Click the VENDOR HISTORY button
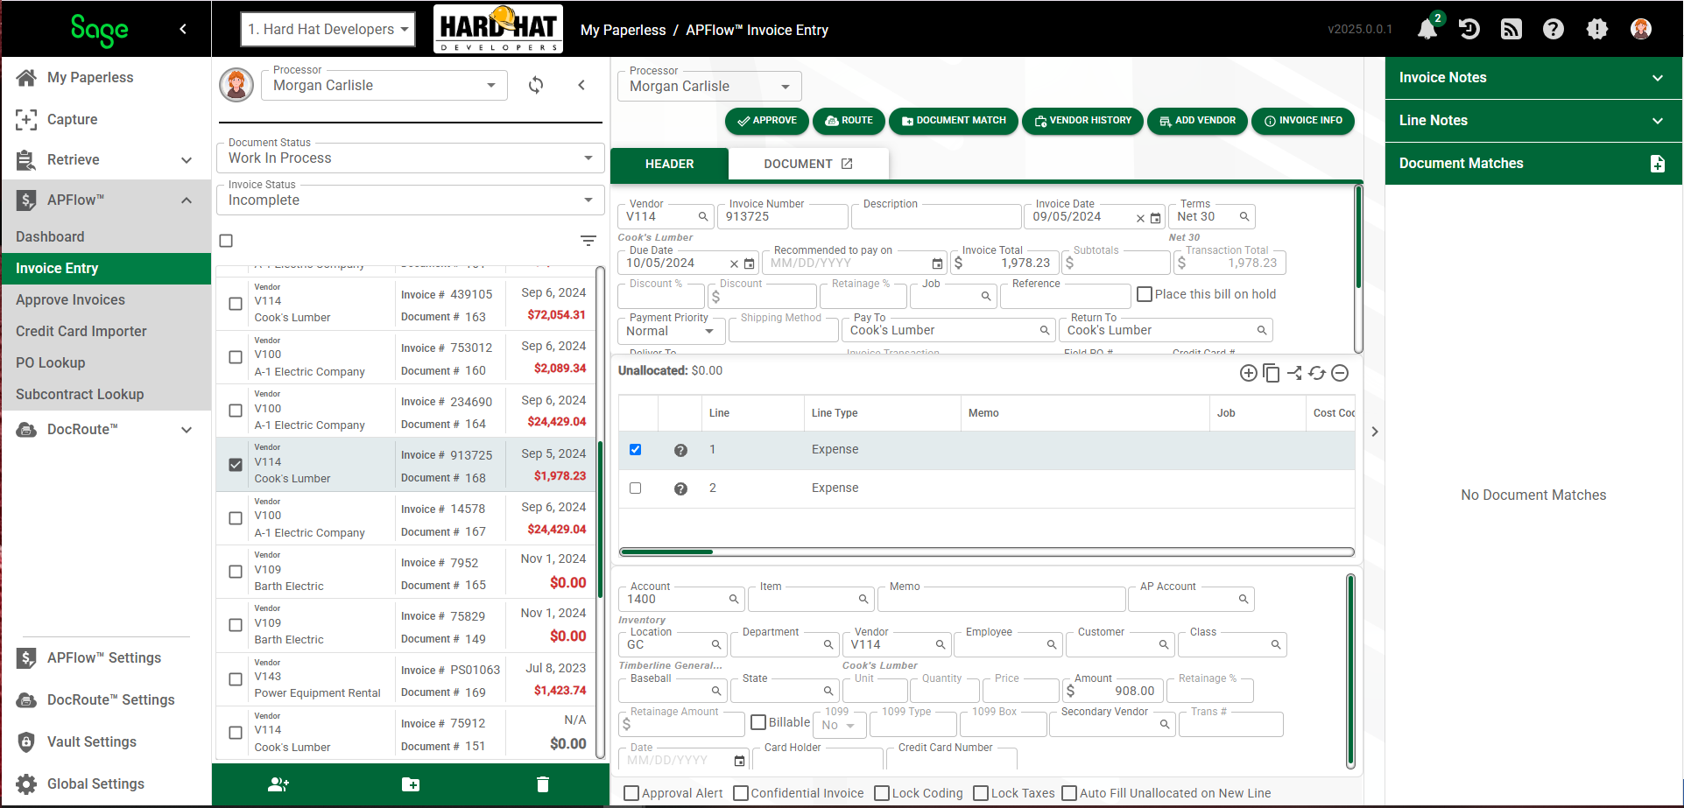This screenshot has width=1684, height=808. (1083, 121)
